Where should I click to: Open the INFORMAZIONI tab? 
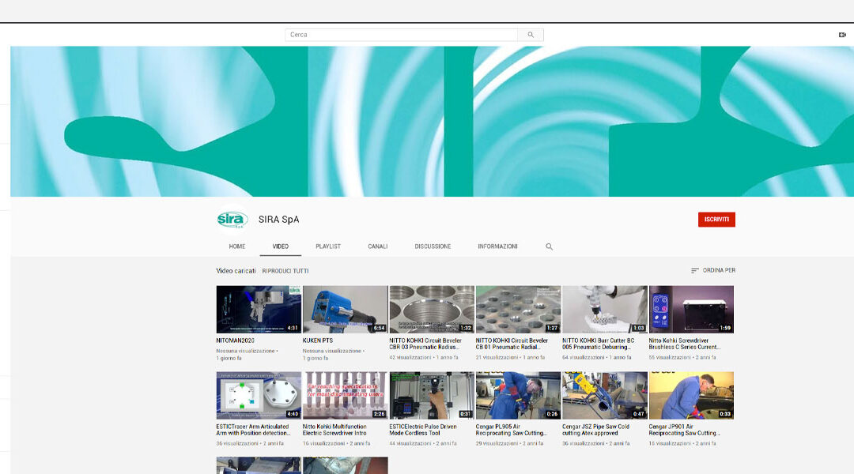[x=497, y=246]
